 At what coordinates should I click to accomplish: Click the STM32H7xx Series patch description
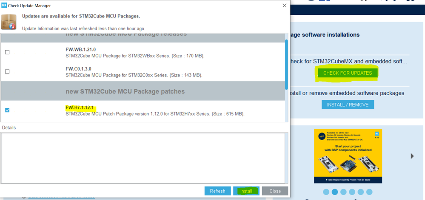pyautogui.click(x=155, y=114)
